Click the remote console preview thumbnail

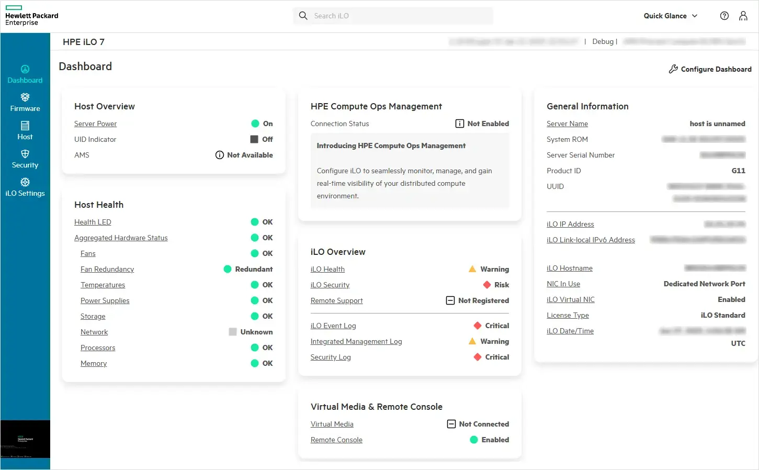click(25, 439)
